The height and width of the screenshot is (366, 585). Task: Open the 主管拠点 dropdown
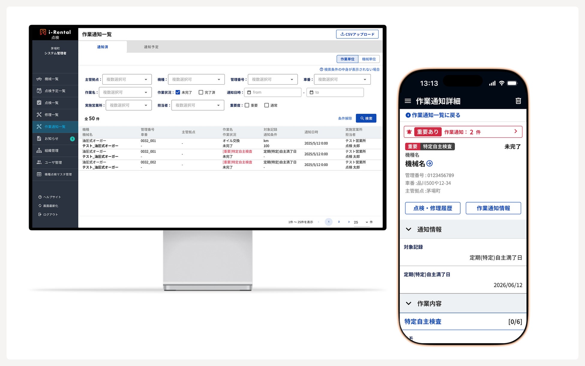point(127,80)
